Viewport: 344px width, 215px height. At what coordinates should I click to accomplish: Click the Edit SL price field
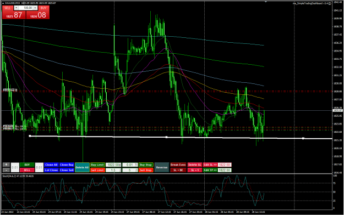[x=225, y=165]
